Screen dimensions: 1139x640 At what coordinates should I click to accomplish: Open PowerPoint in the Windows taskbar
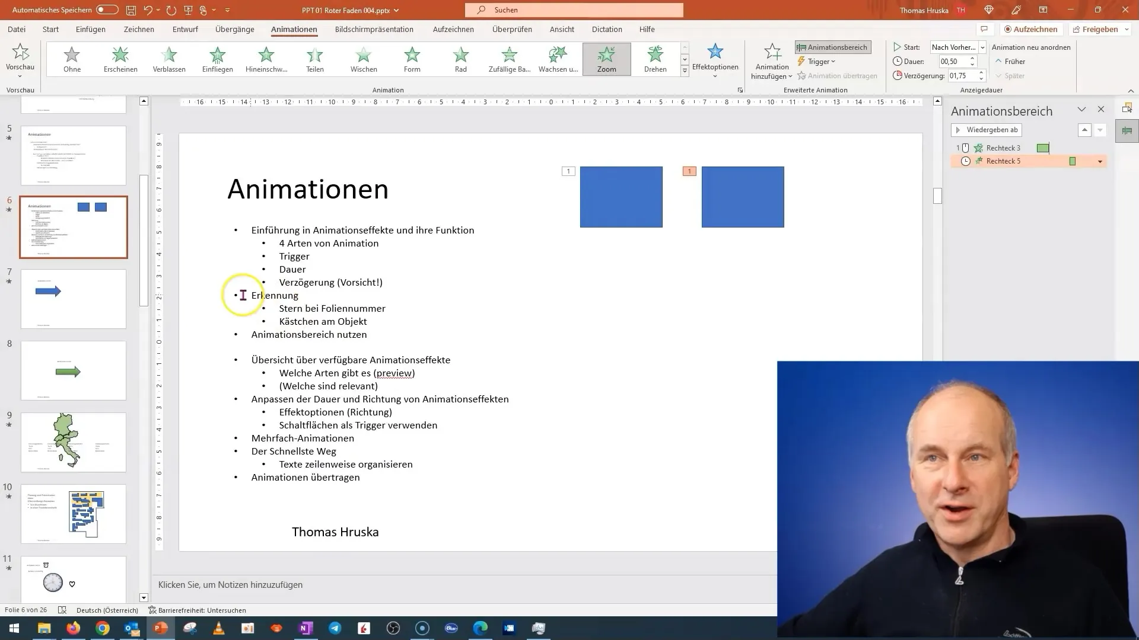coord(160,628)
